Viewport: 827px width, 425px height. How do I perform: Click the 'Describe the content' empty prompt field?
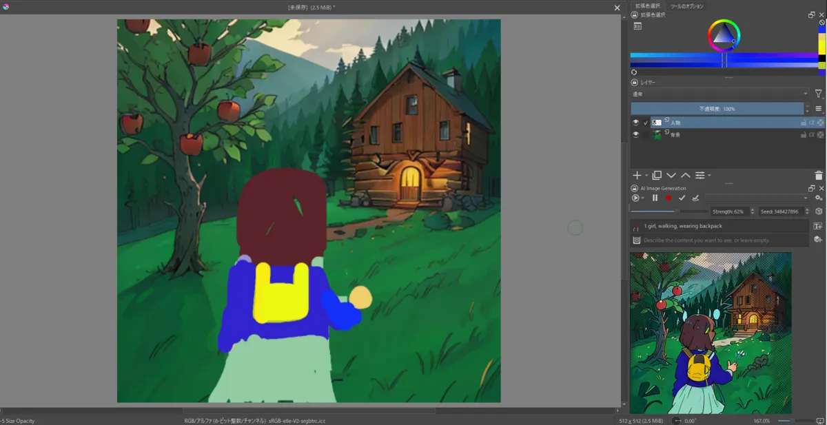coord(719,240)
